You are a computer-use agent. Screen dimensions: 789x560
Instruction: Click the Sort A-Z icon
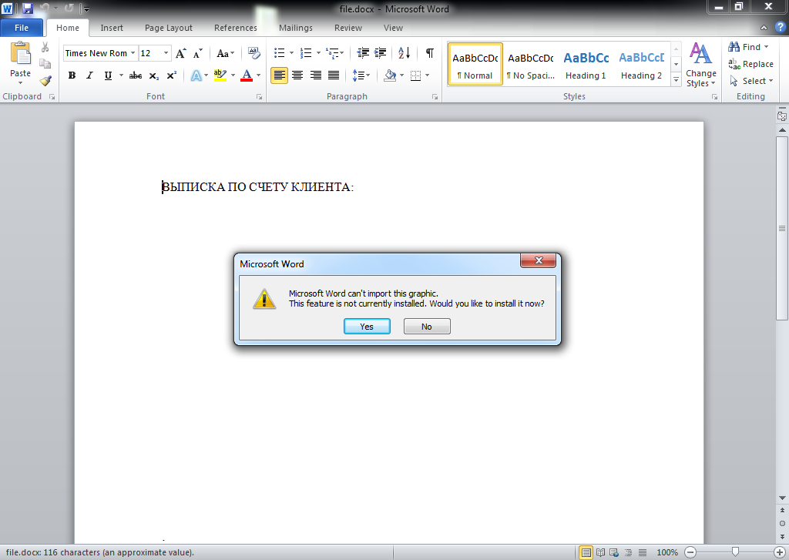(x=404, y=53)
